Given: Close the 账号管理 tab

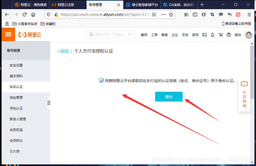Looking at the screenshot, I should pos(119,5).
